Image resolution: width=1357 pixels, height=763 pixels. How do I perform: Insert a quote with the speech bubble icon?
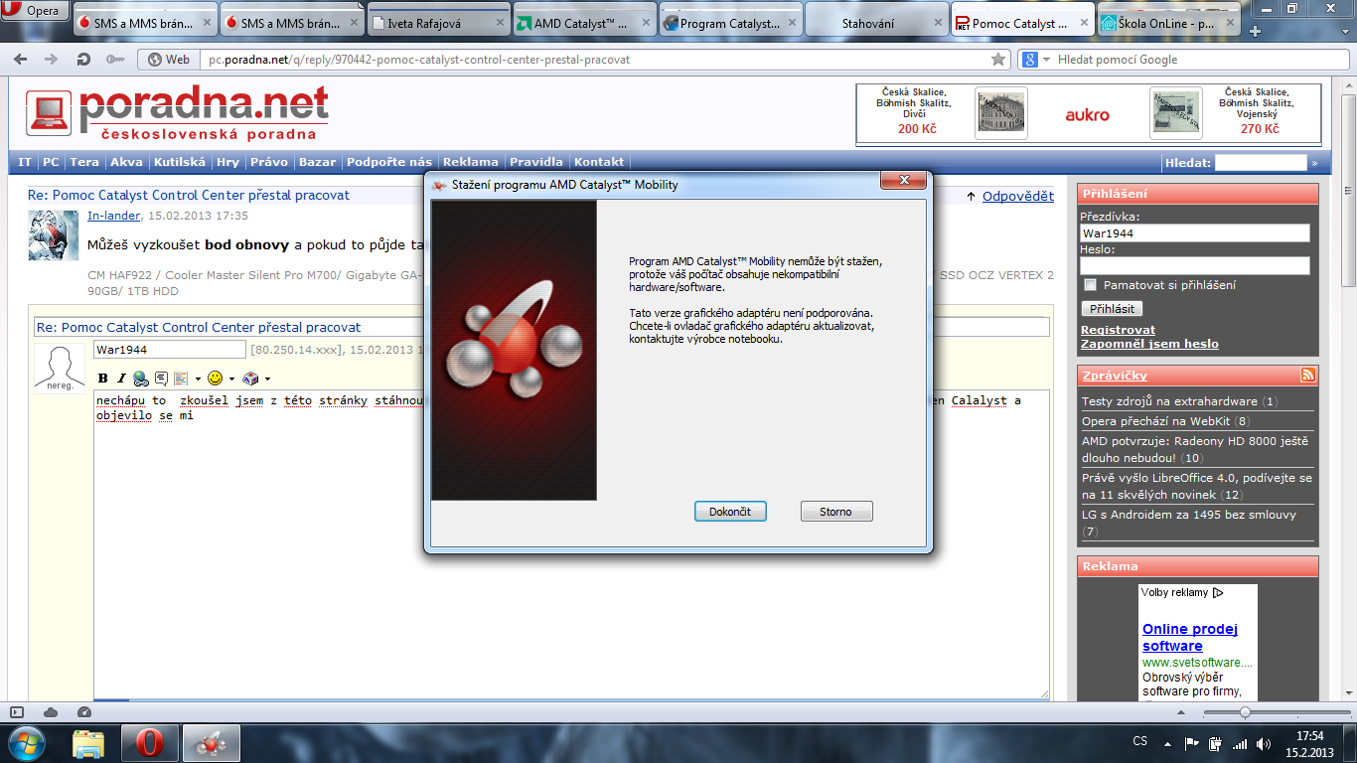[x=161, y=379]
